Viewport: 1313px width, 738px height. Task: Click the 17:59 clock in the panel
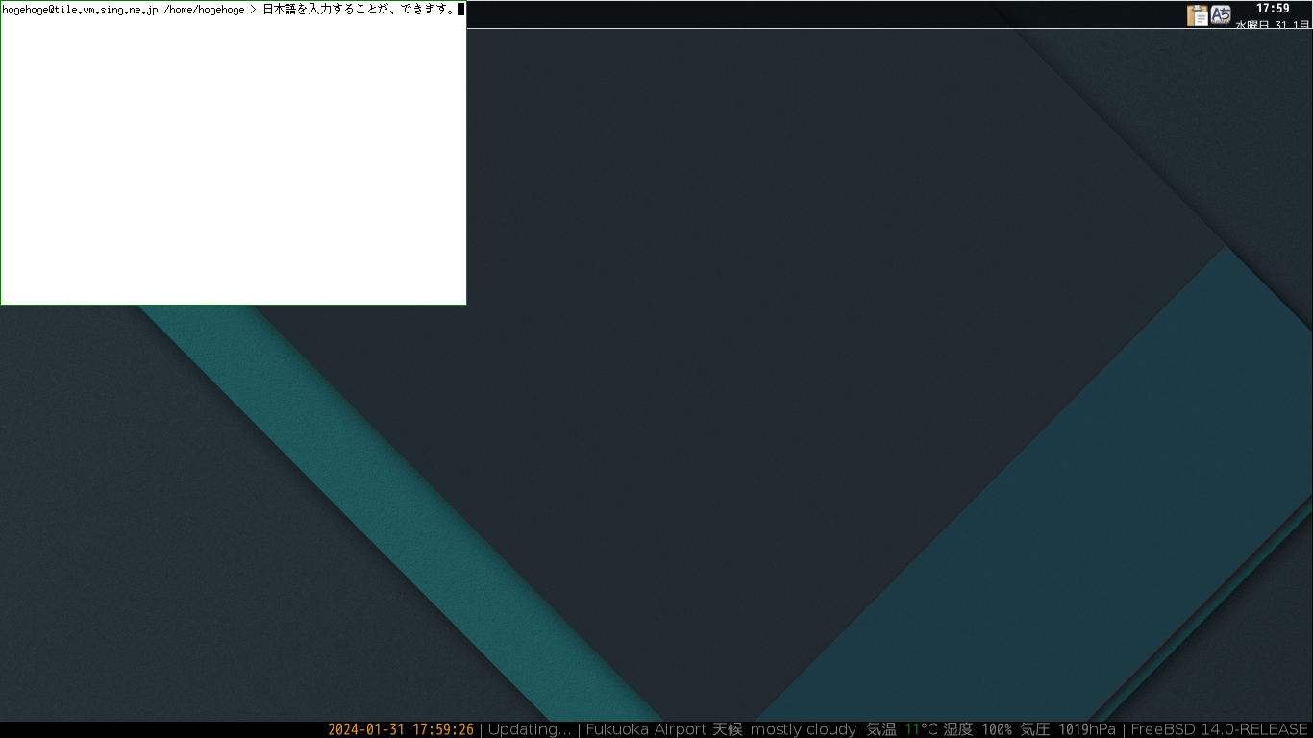click(x=1273, y=9)
